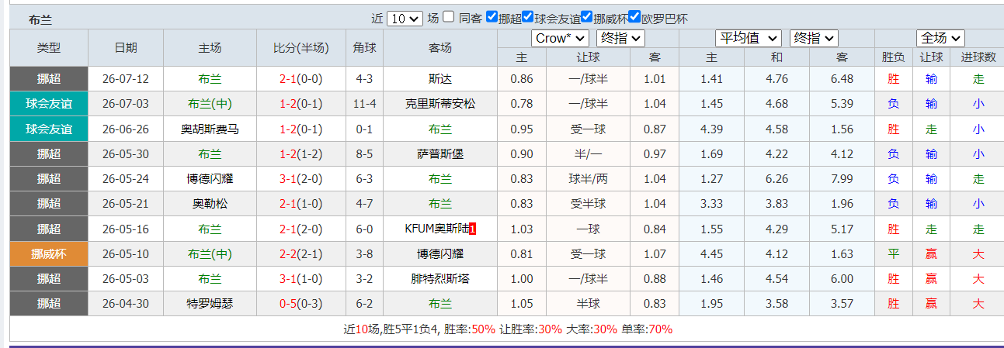Click the 3-1(2-0) score on 26-05-24
The height and width of the screenshot is (348, 1004).
(301, 179)
